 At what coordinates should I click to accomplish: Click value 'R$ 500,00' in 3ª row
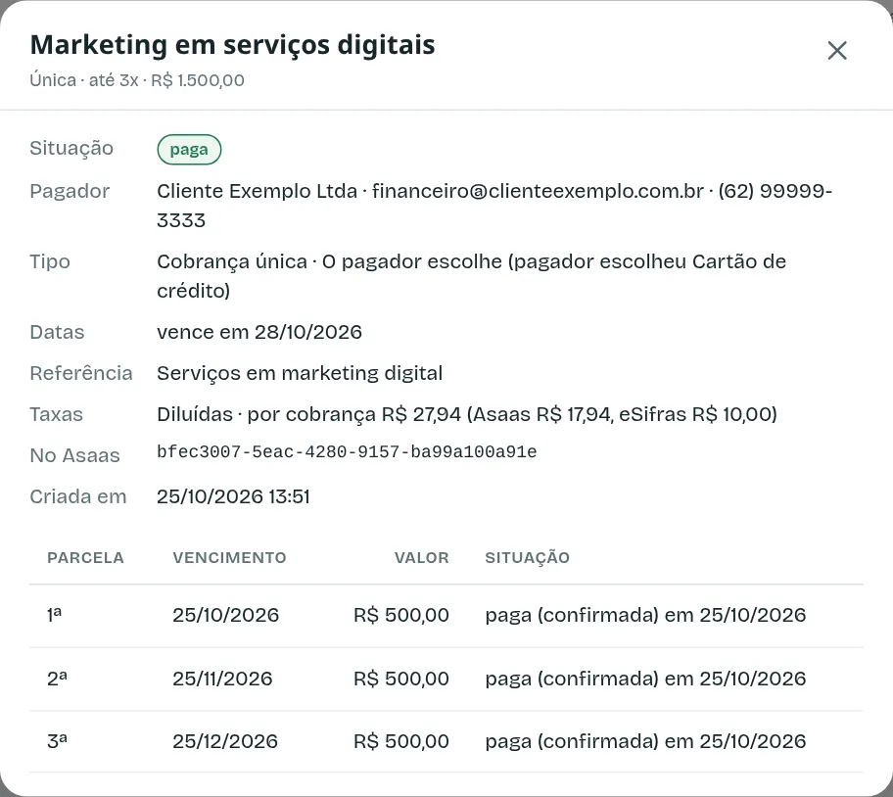[x=401, y=742]
